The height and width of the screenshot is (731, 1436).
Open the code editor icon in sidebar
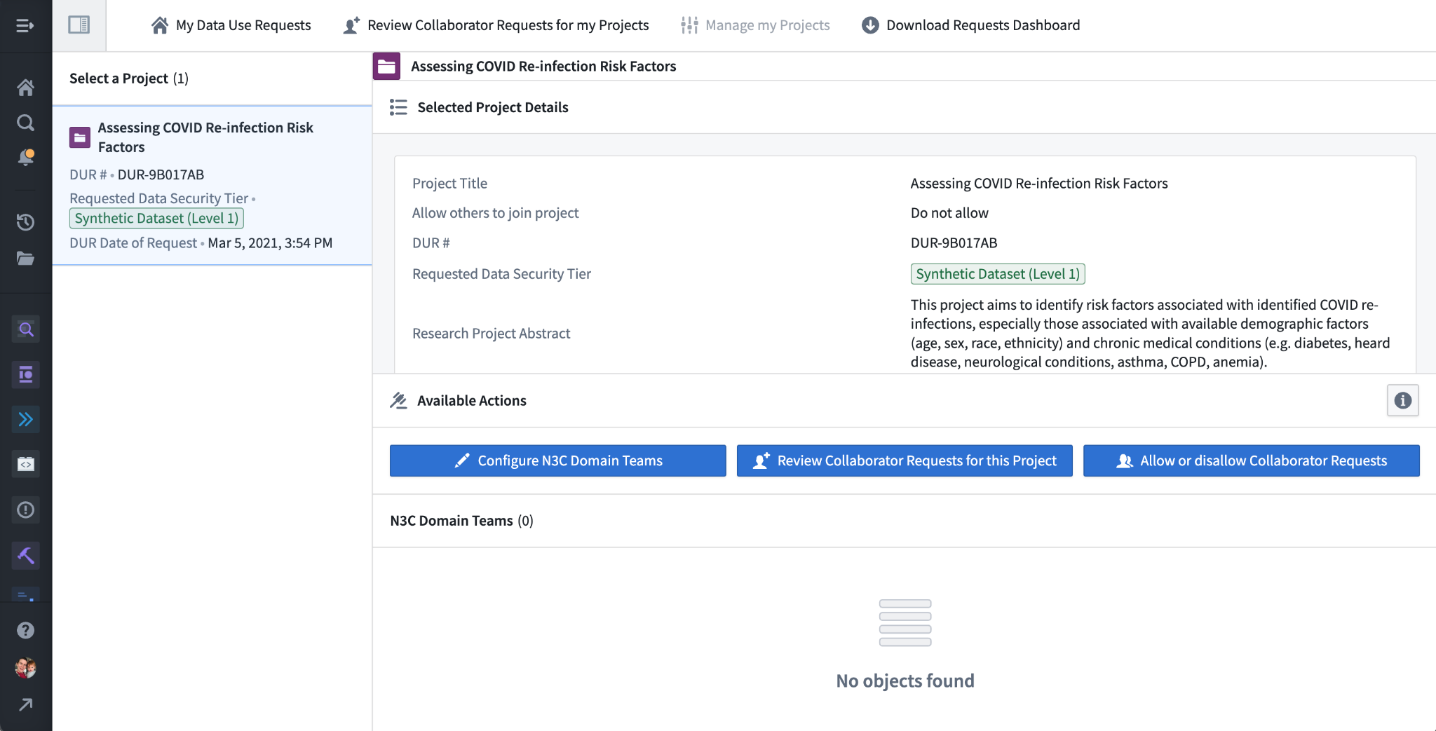(26, 463)
